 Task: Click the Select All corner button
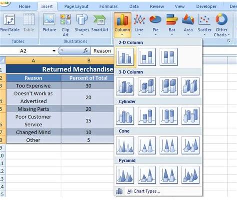click(2, 61)
